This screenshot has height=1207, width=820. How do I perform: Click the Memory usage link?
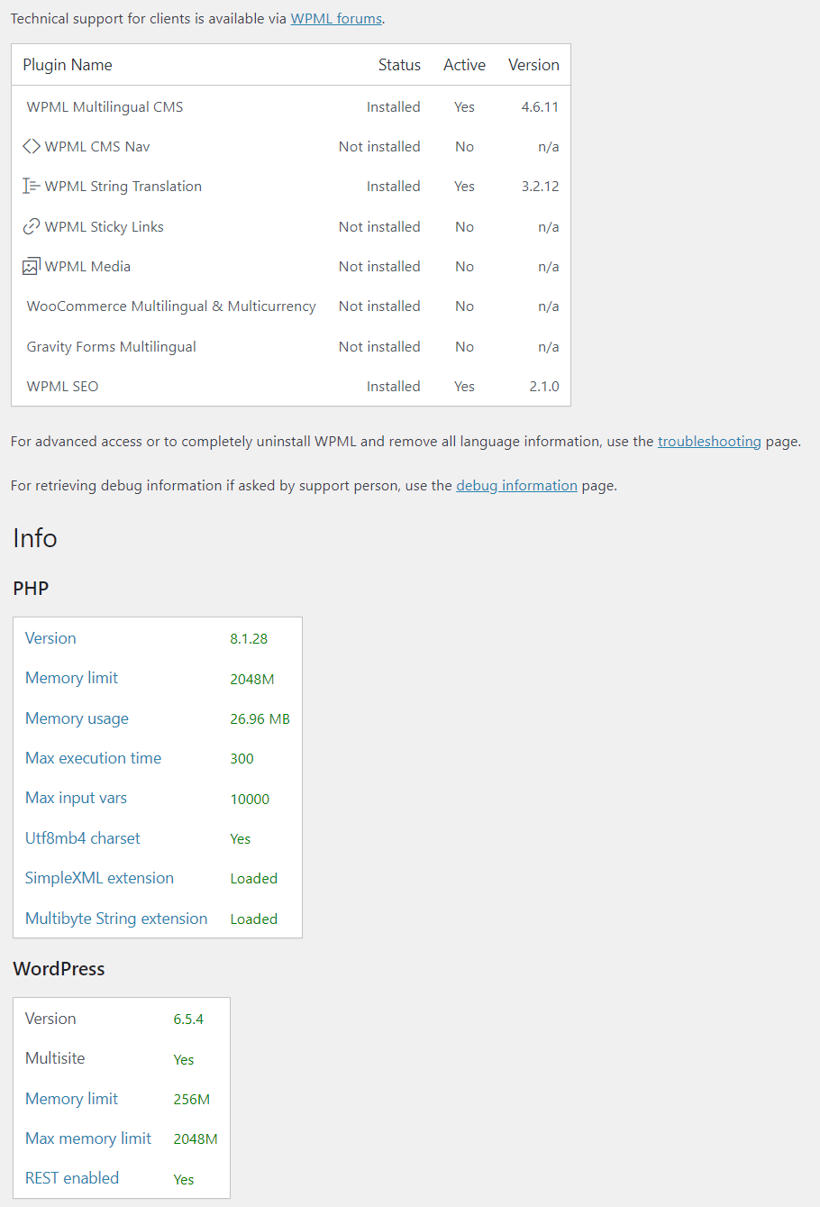[77, 718]
